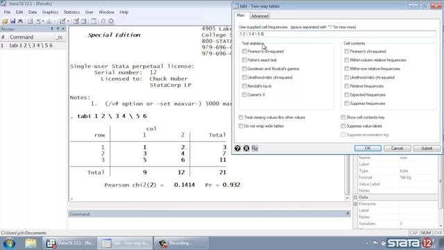Enable Pearson's chi-squared test statistic
This screenshot has width=444, height=250.
[x=244, y=51]
